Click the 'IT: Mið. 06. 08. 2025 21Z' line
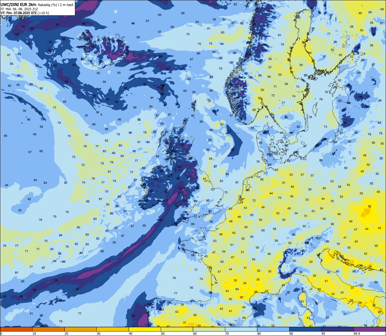The height and width of the screenshot is (336, 386). coord(19,9)
